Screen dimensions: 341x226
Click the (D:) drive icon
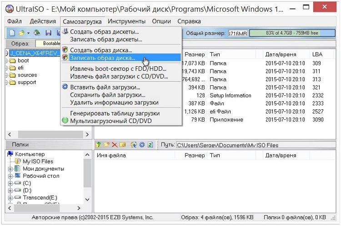[x=18, y=190]
